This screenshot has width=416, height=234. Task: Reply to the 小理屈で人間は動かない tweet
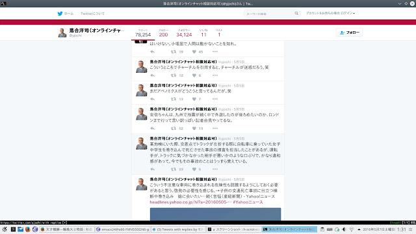152,52
